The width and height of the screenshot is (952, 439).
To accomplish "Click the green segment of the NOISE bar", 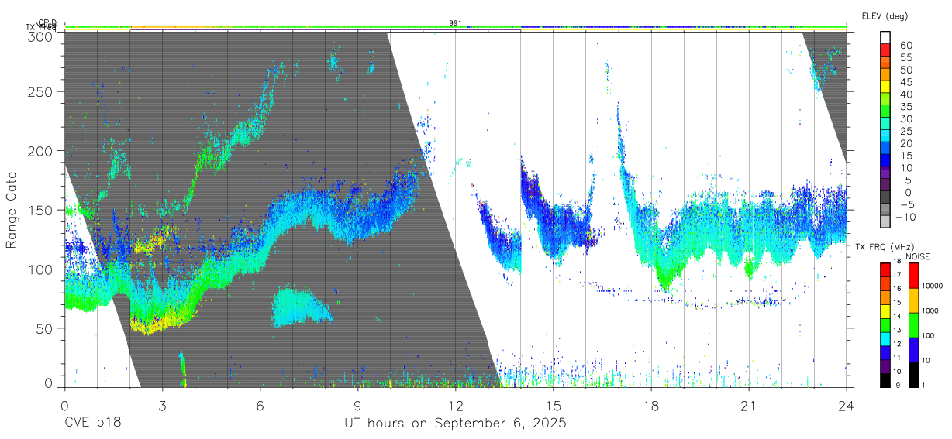I will click(914, 325).
